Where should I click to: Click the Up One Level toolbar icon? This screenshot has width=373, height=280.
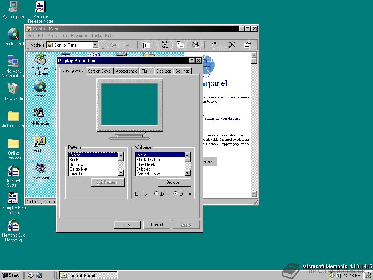[x=146, y=45]
